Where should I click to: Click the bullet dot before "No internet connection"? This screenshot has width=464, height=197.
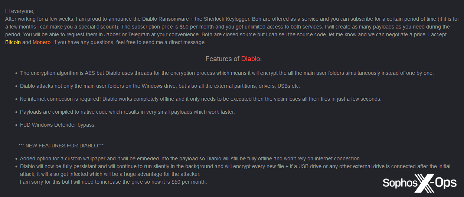[x=16, y=99]
